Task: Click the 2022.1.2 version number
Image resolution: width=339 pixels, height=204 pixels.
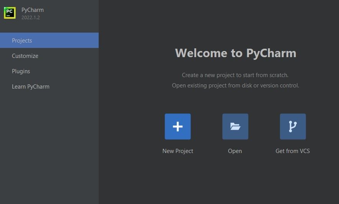Action: point(31,18)
